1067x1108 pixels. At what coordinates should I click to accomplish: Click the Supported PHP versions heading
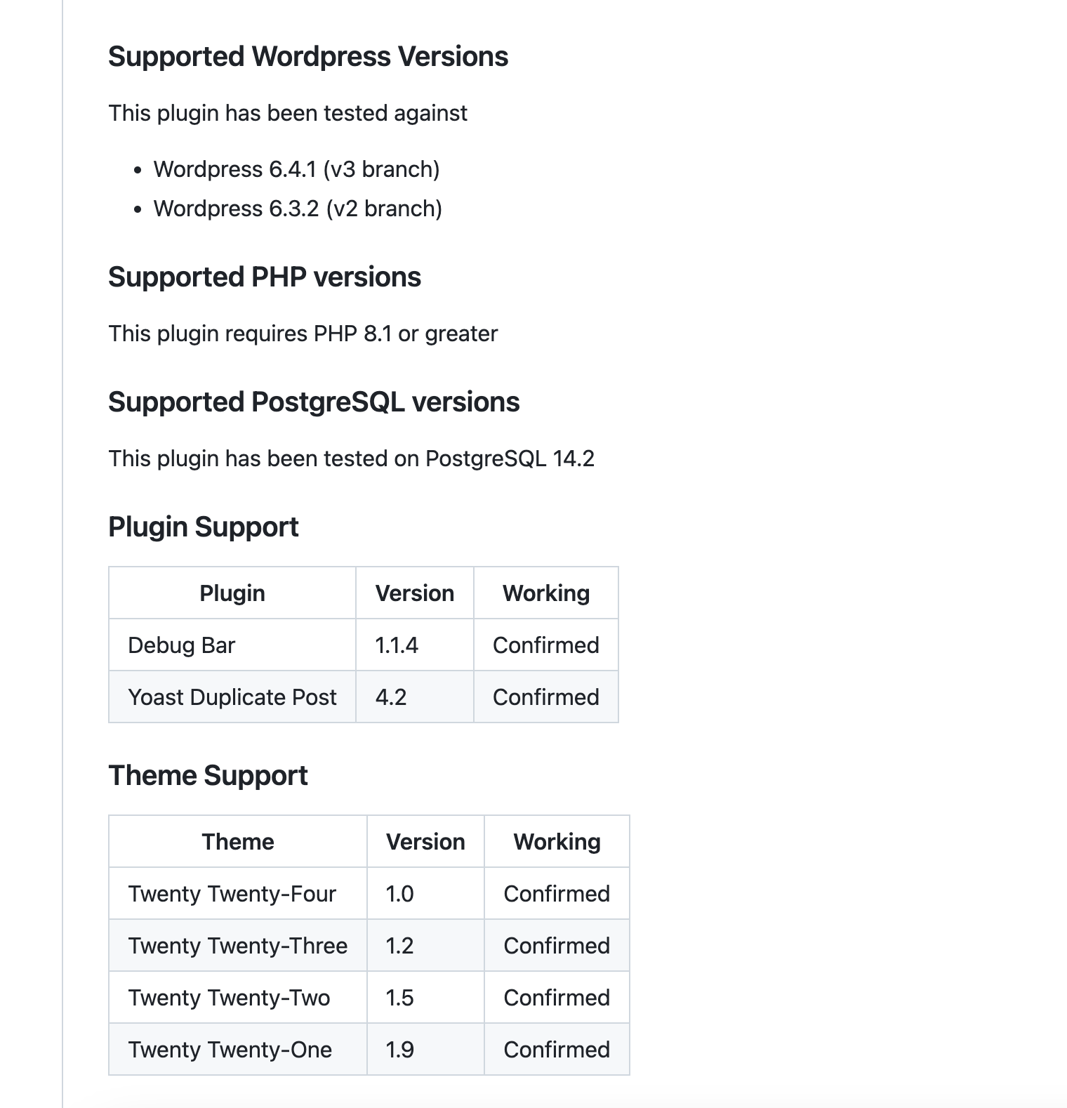pos(265,277)
